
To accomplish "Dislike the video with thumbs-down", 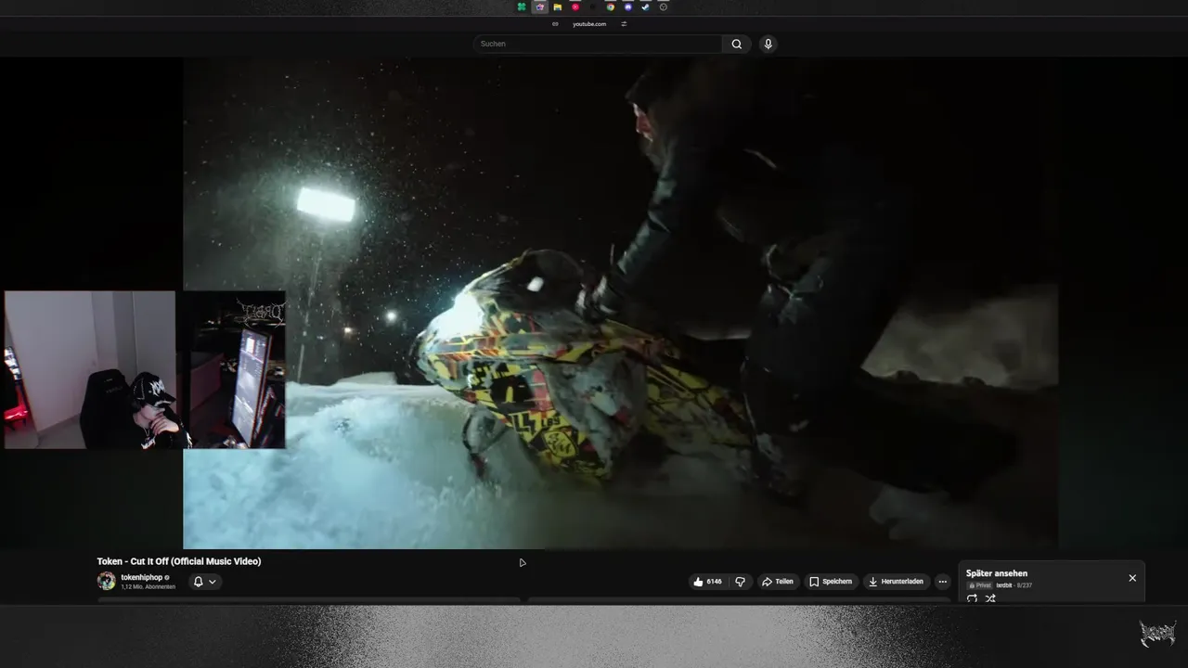I will point(740,582).
